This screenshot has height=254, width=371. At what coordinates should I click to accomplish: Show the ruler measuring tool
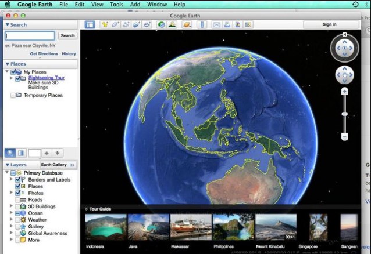[202, 24]
